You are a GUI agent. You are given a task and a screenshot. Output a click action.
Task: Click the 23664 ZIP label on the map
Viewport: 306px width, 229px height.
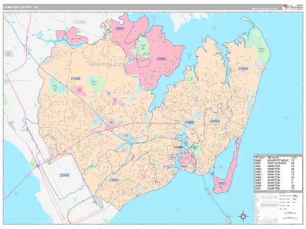(x=243, y=69)
